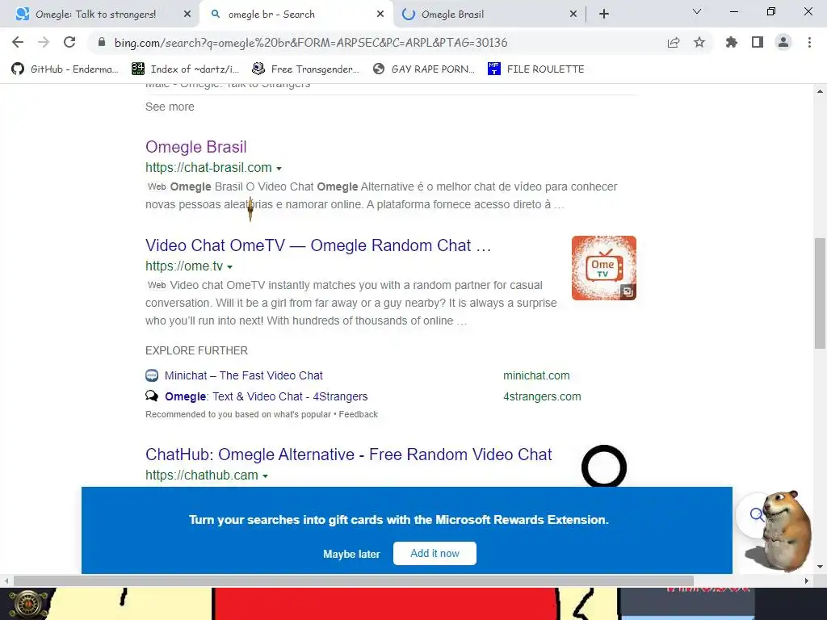Click the scroll-up arrow of vertical scrollbar
827x620 pixels.
tap(820, 91)
